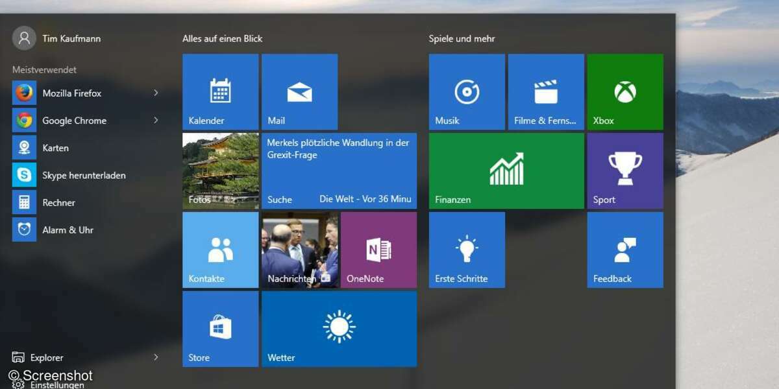Open the Fotos thumbnail tile
779x389 pixels.
tap(220, 171)
